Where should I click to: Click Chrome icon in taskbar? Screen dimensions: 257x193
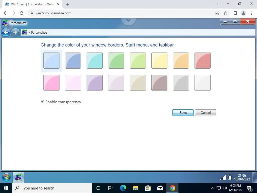pos(172,188)
